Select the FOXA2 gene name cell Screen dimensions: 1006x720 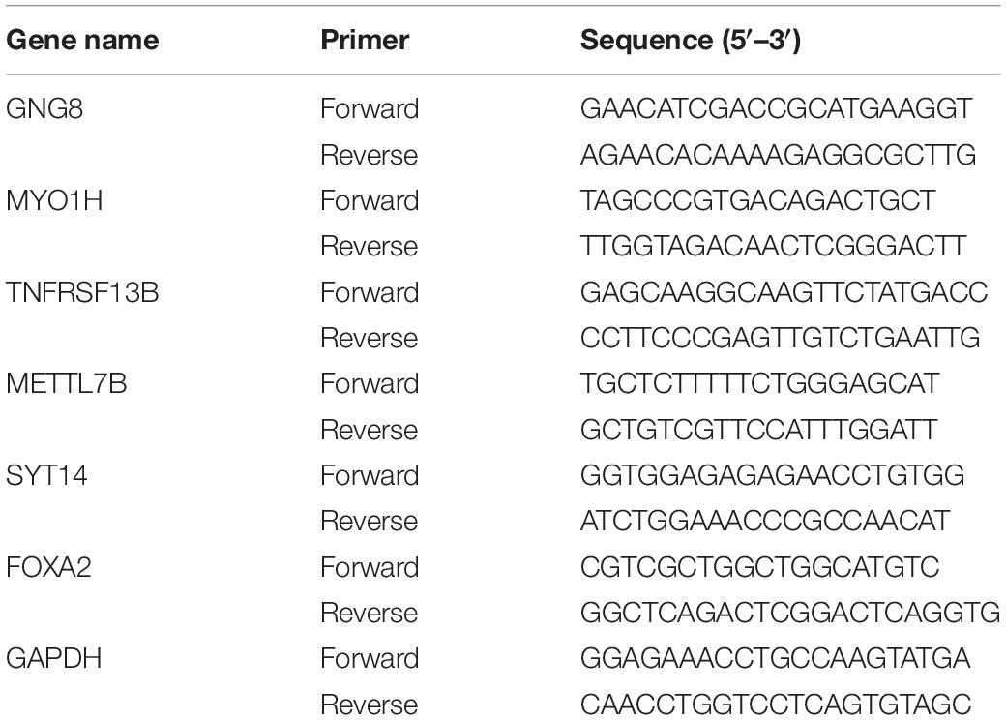pos(48,567)
